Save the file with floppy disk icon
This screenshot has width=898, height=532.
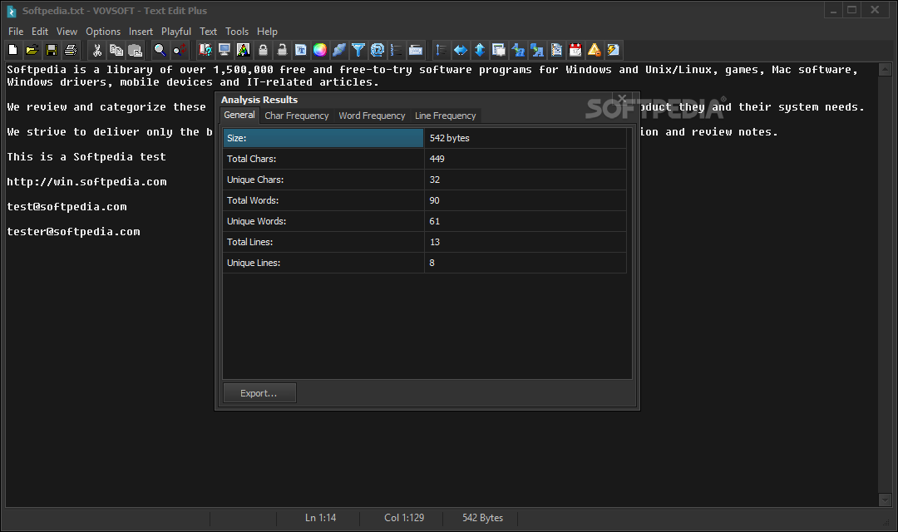pyautogui.click(x=52, y=51)
